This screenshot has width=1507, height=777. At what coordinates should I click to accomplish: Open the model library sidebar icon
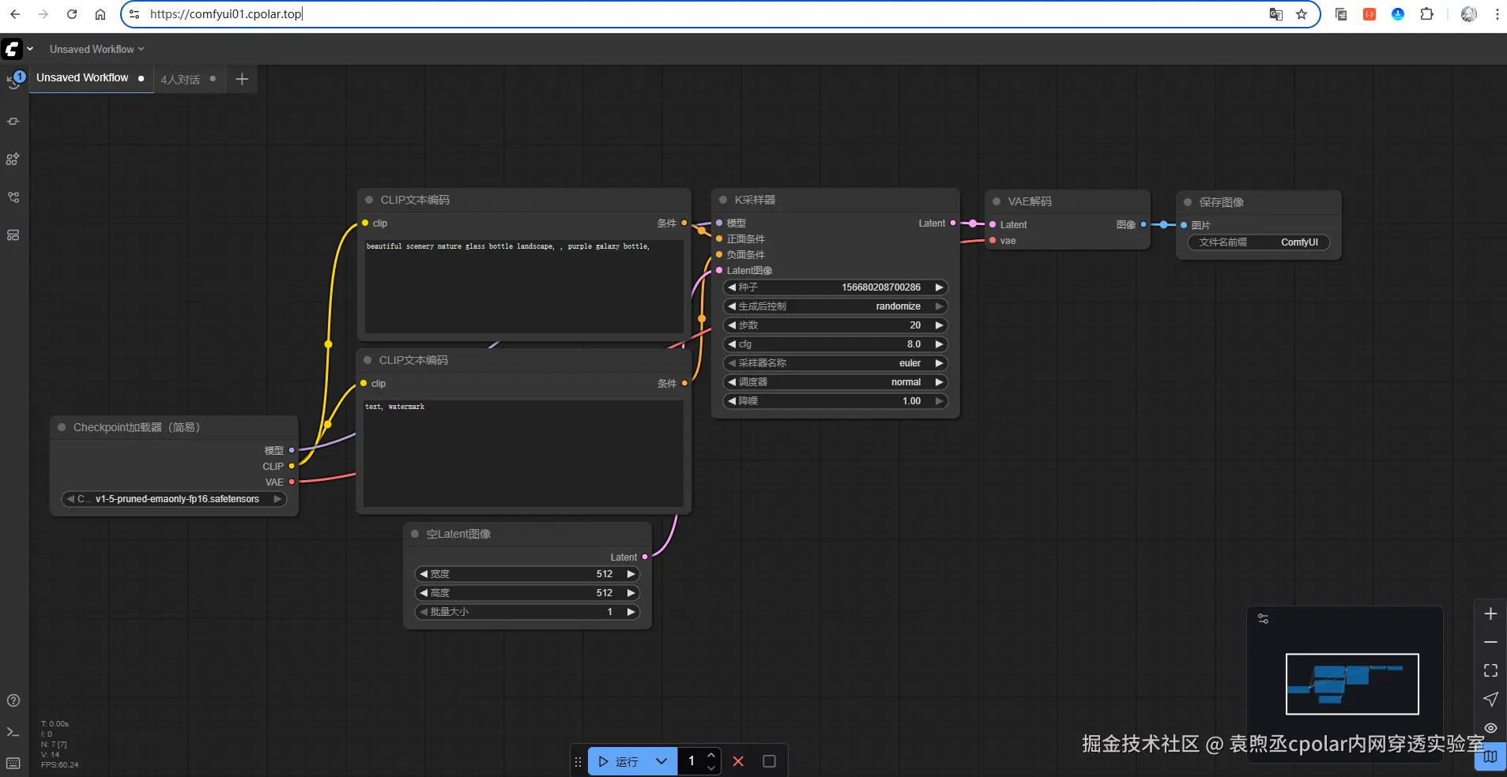click(x=13, y=160)
